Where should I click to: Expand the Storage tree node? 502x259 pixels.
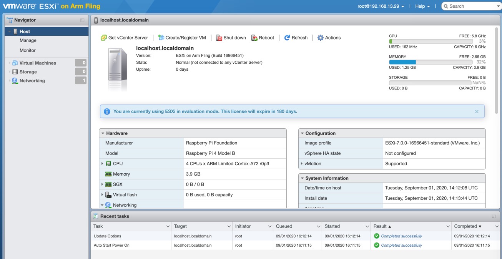point(10,72)
